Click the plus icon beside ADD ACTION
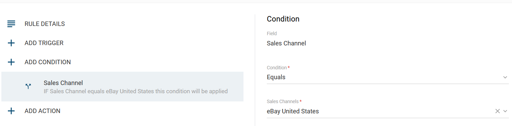Screen dimensions: 512x126 tap(11, 111)
